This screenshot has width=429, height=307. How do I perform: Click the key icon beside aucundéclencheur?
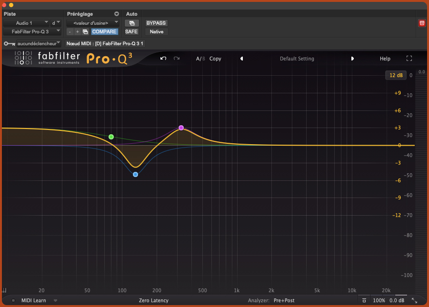9,43
